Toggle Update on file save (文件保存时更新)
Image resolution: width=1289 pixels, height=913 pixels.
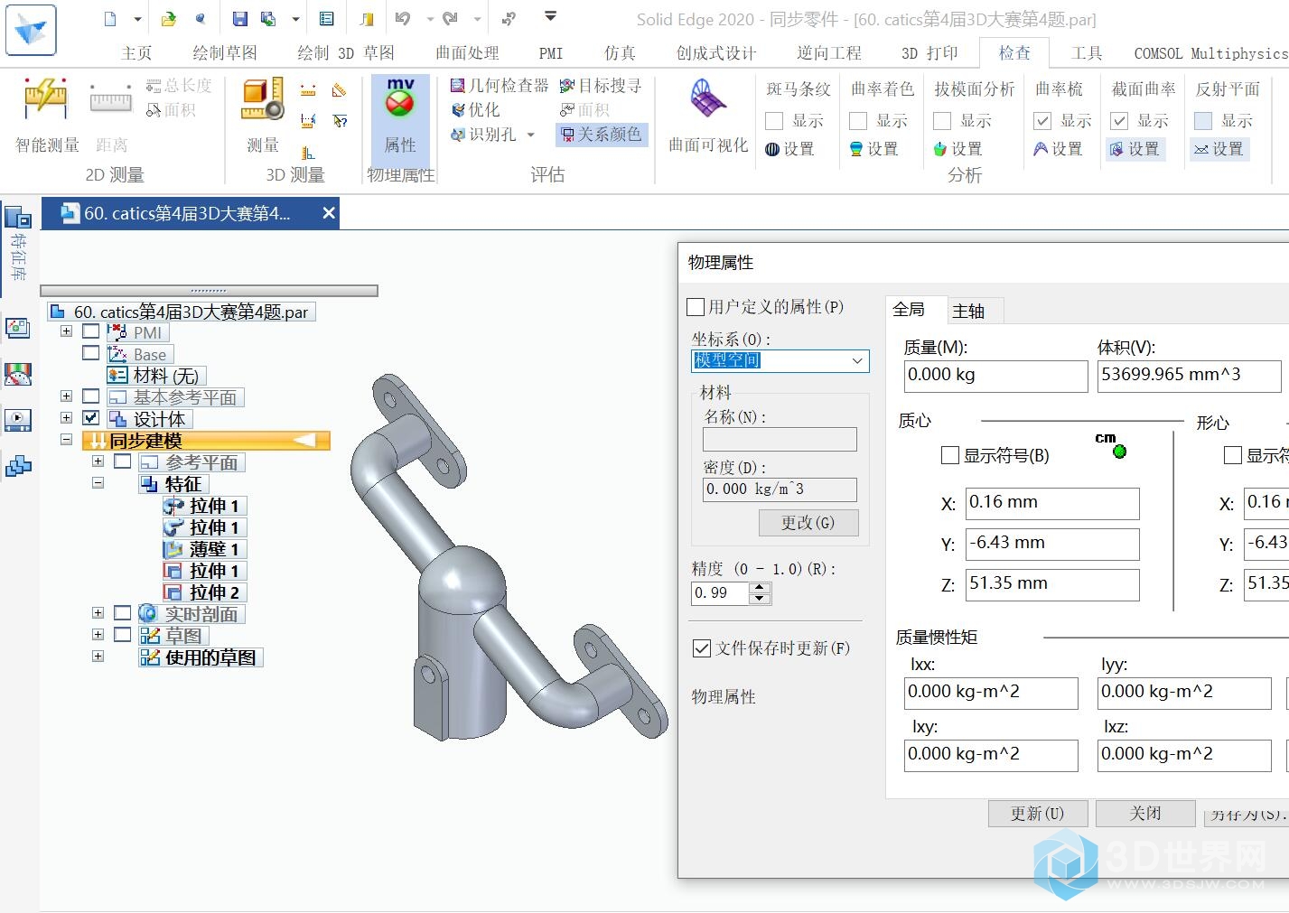coord(701,648)
